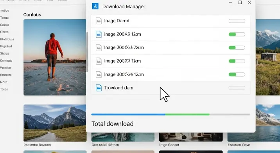This screenshot has width=280, height=153.
Task: Open the photo of the man walking on the beach
Action: (55, 57)
